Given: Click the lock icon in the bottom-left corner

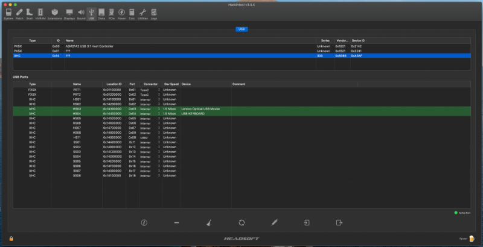Looking at the screenshot, I should (x=11, y=239).
